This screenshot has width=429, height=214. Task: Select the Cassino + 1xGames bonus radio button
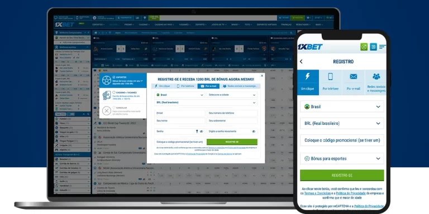point(114,93)
